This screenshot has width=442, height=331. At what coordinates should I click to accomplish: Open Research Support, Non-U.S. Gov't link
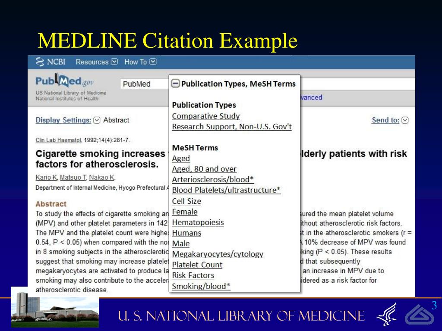click(232, 127)
